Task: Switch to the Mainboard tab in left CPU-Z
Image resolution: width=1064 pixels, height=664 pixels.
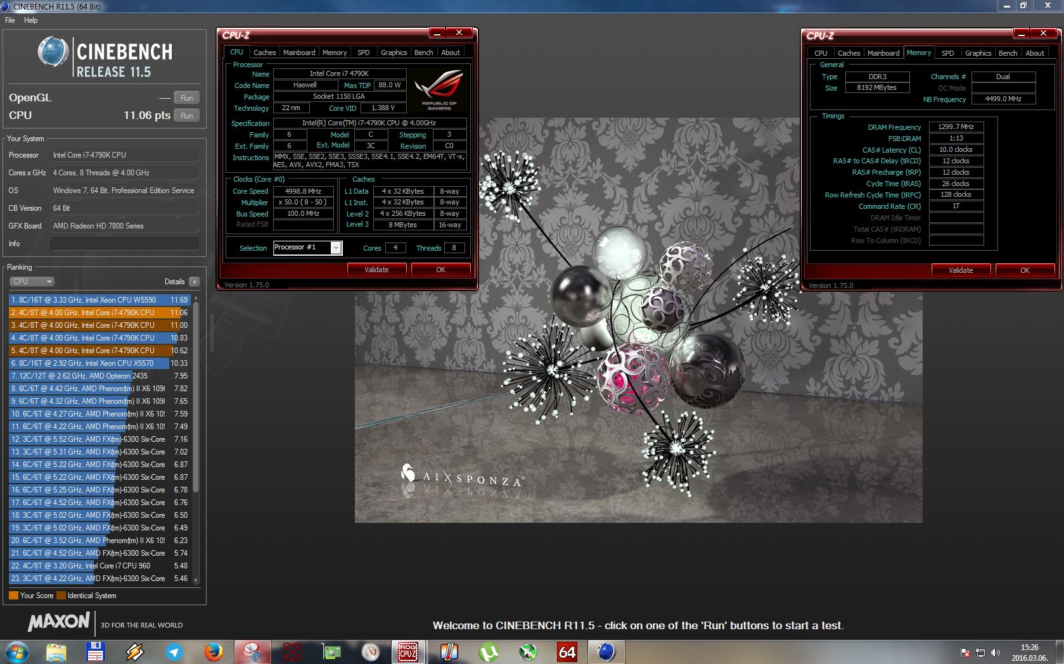Action: (x=299, y=53)
